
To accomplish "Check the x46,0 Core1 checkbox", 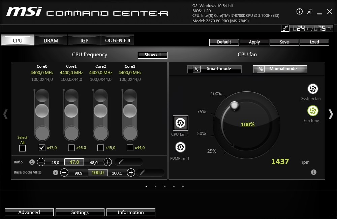I will [x=71, y=148].
